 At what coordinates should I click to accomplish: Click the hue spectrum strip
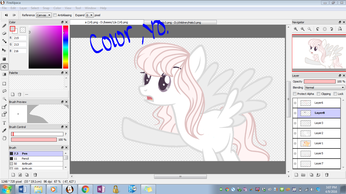tap(66, 47)
